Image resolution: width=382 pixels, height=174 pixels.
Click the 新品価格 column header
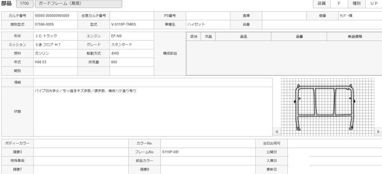(x=355, y=36)
